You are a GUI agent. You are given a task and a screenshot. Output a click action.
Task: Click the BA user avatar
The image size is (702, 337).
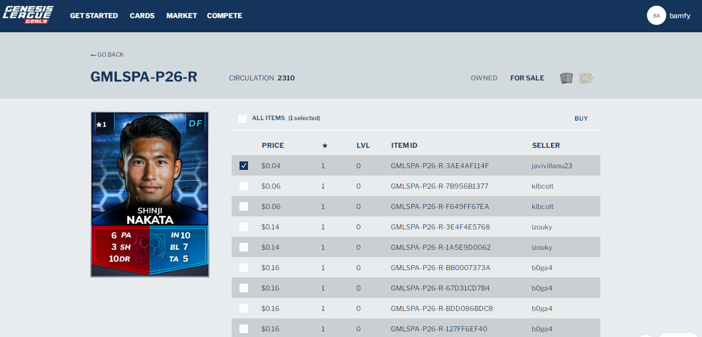(656, 16)
